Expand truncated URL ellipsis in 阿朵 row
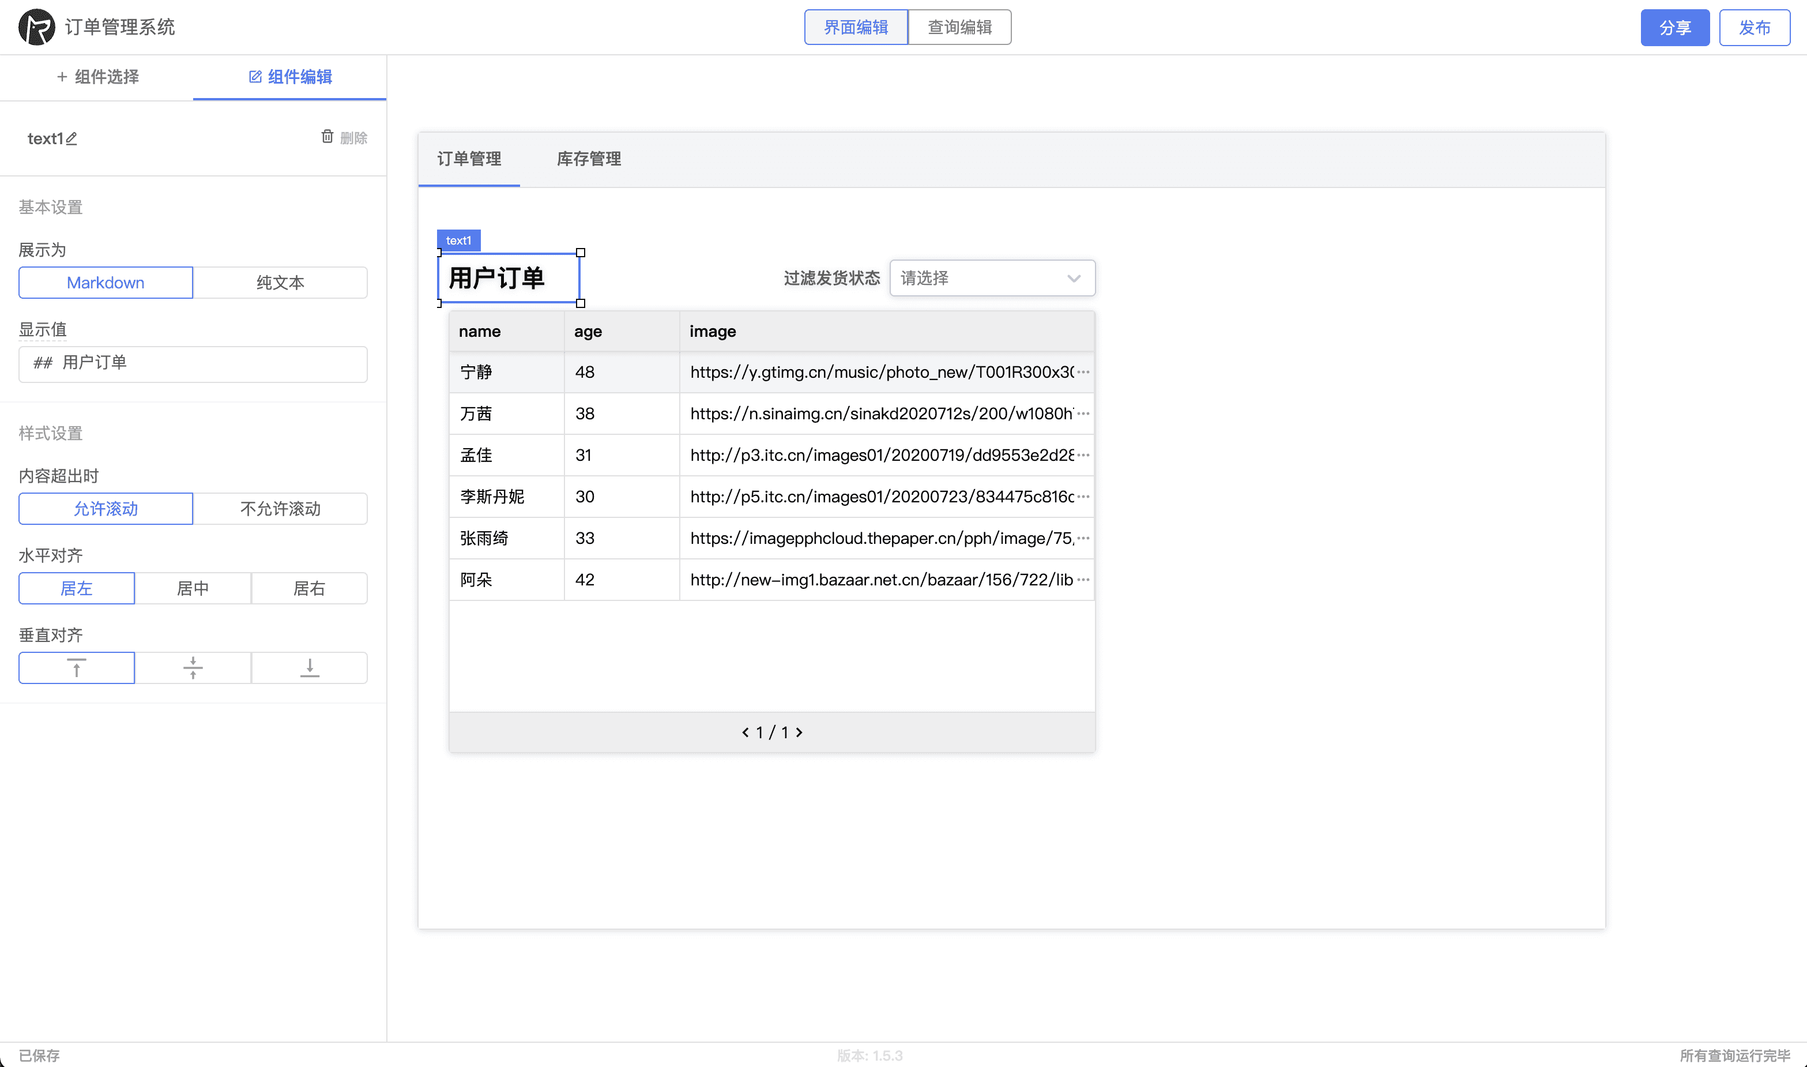 pos(1084,580)
